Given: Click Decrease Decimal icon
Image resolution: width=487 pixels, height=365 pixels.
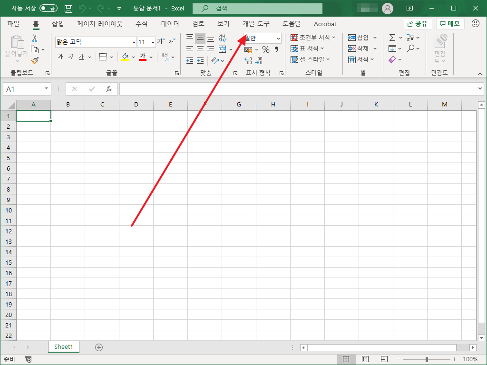Looking at the screenshot, I should (259, 60).
